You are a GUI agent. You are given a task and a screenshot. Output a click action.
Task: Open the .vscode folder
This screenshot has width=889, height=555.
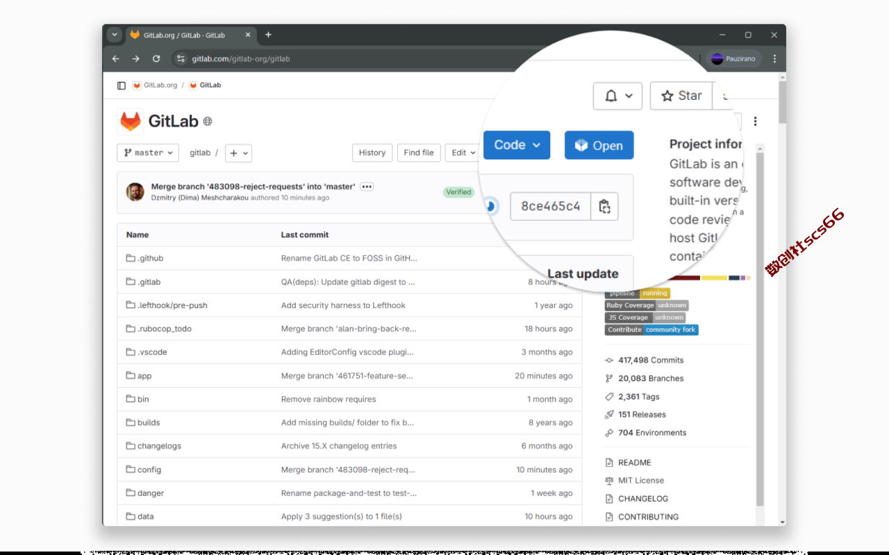[152, 352]
